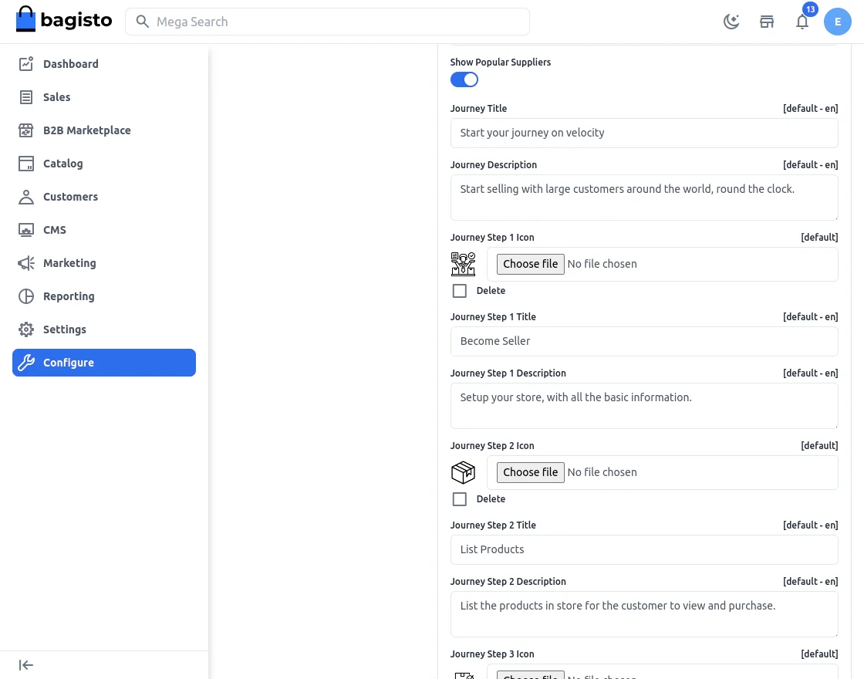Check Delete for Journey Step 1 icon
The width and height of the screenshot is (864, 679).
click(x=460, y=291)
